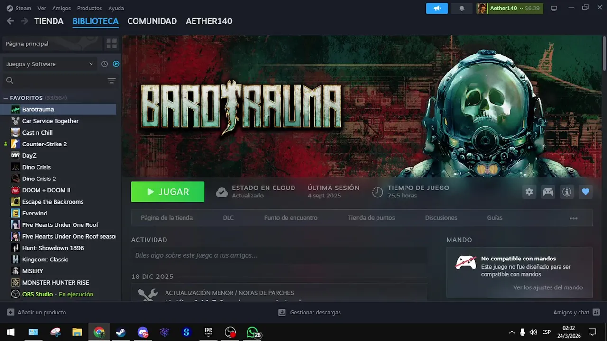607x341 pixels.
Task: Expand the Juegos y Software filter dropdown
Action: (50, 64)
